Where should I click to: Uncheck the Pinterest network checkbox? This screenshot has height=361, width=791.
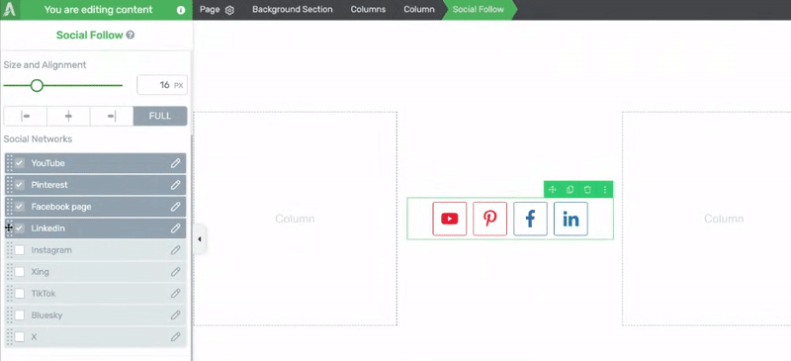click(x=20, y=185)
